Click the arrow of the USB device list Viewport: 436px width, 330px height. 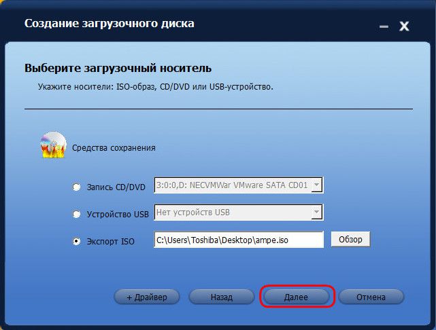tap(316, 213)
